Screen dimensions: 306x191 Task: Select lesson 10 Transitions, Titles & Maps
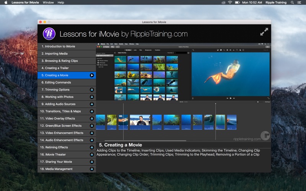tap(67, 111)
